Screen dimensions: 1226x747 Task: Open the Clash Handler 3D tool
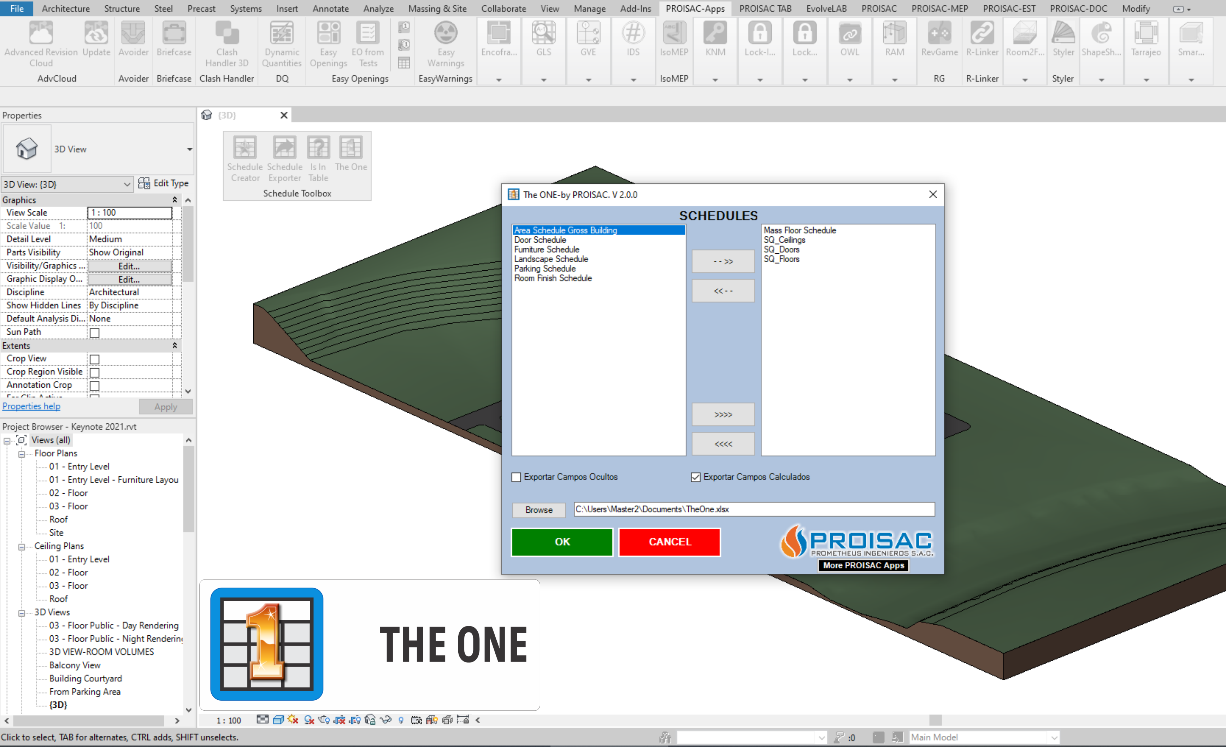226,44
